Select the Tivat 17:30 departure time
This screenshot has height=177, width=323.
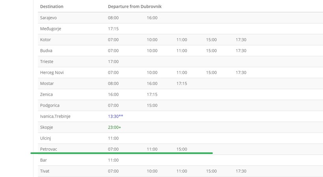tap(241, 171)
